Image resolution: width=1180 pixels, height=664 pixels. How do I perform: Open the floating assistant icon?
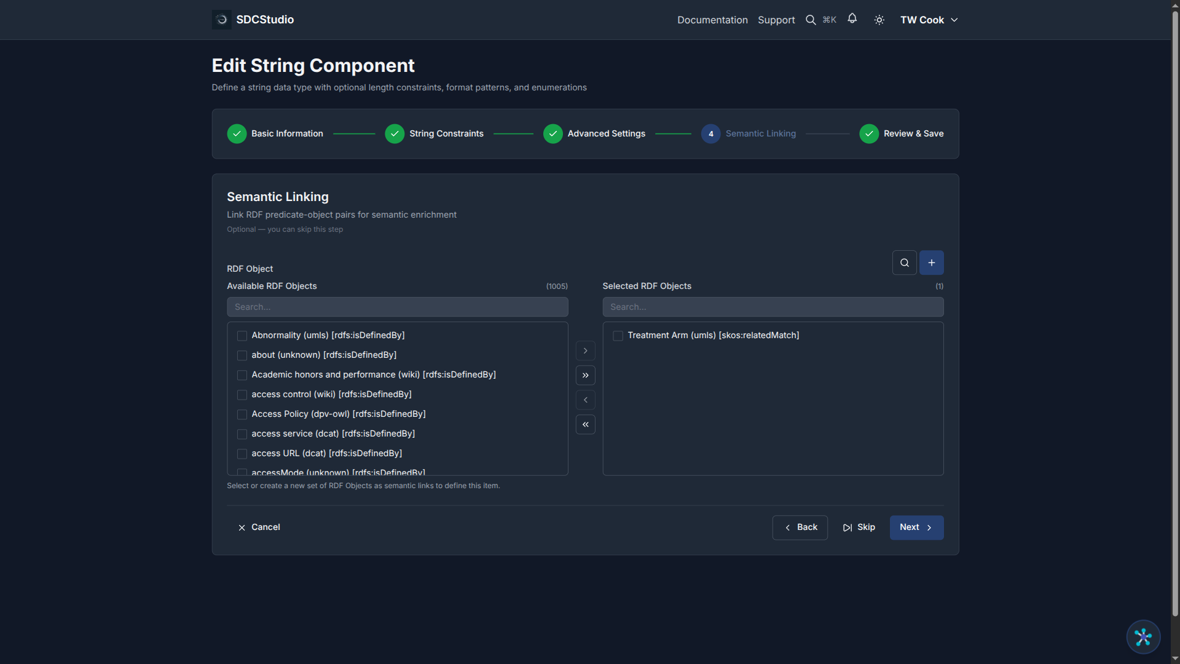click(x=1143, y=637)
